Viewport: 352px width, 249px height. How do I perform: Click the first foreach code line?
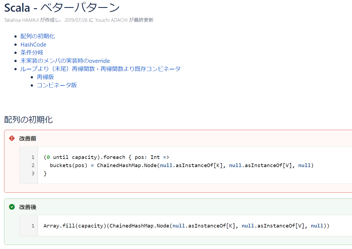[x=106, y=157]
